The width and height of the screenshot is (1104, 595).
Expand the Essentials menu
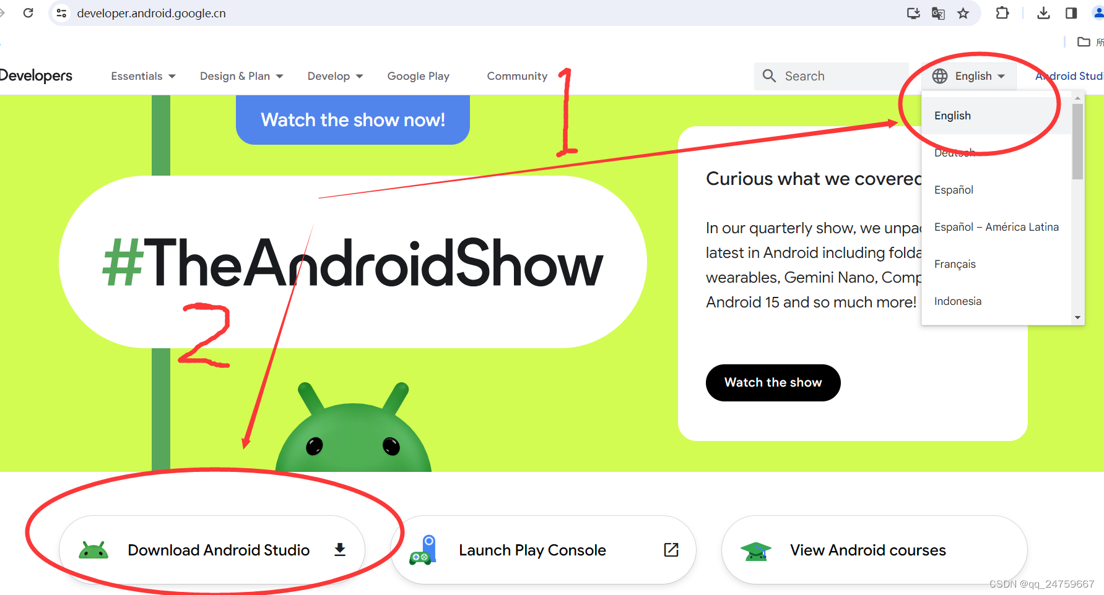point(143,76)
